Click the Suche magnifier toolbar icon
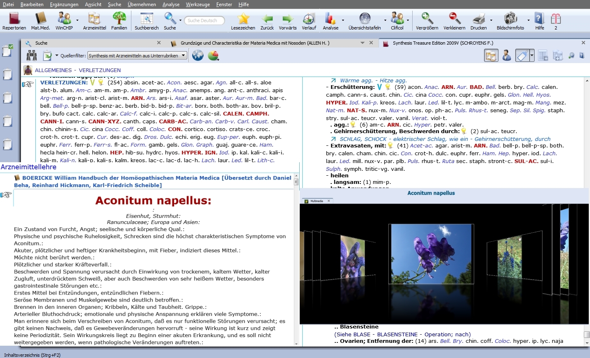Image resolution: width=590 pixels, height=358 pixels. click(170, 21)
